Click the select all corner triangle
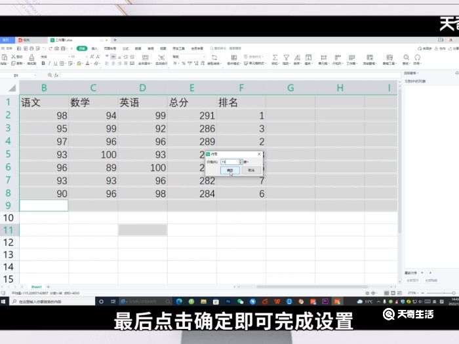The image size is (459, 344). point(12,88)
